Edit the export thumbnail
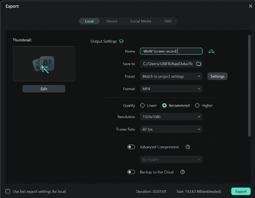 click(x=44, y=88)
